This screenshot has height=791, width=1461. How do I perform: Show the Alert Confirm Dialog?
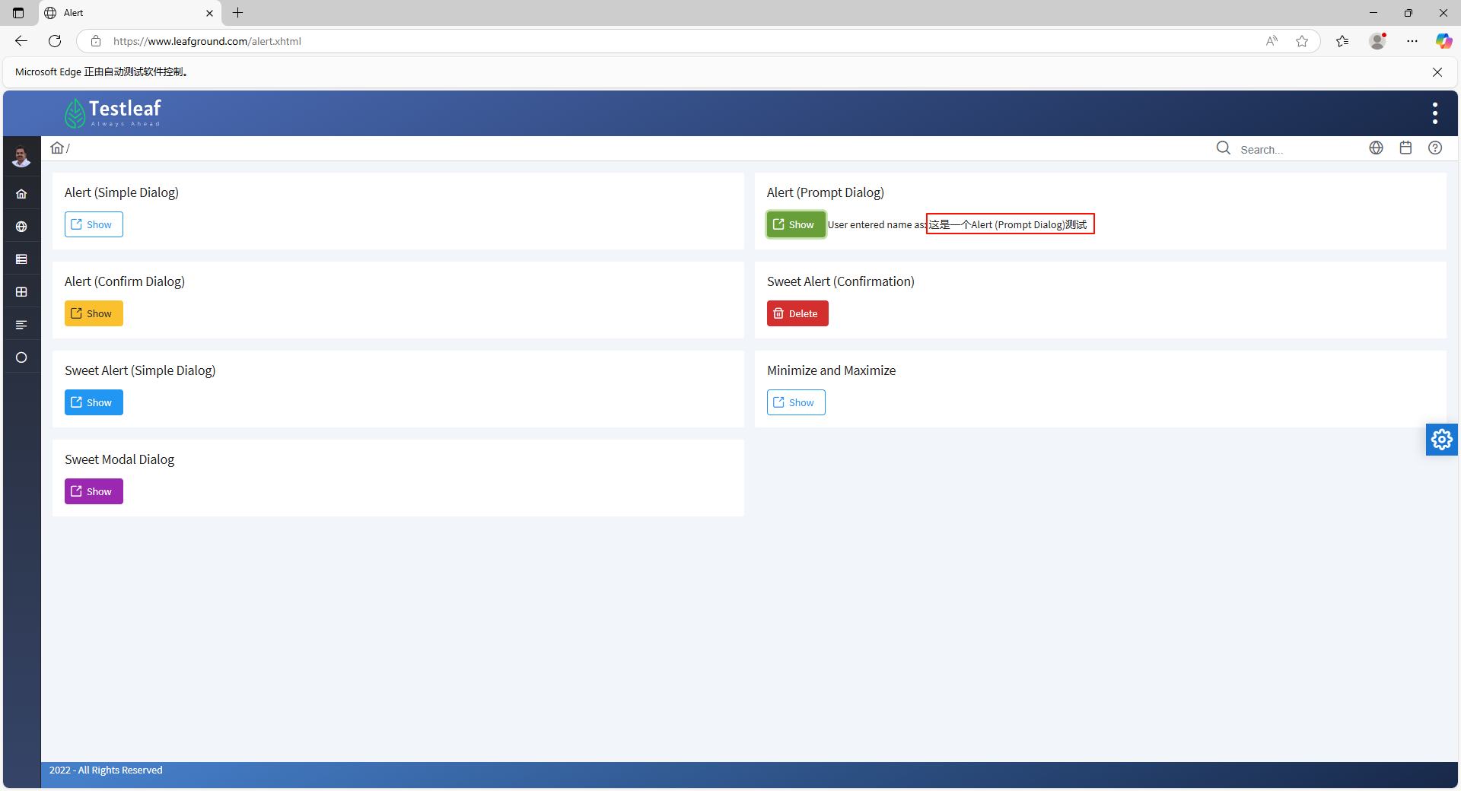point(94,313)
